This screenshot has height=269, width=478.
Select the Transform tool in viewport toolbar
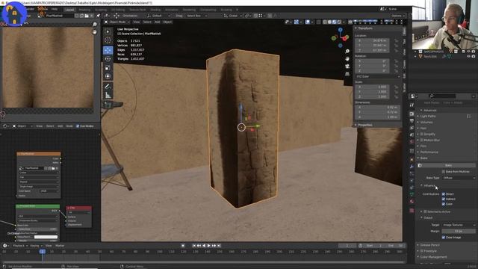pos(108,76)
